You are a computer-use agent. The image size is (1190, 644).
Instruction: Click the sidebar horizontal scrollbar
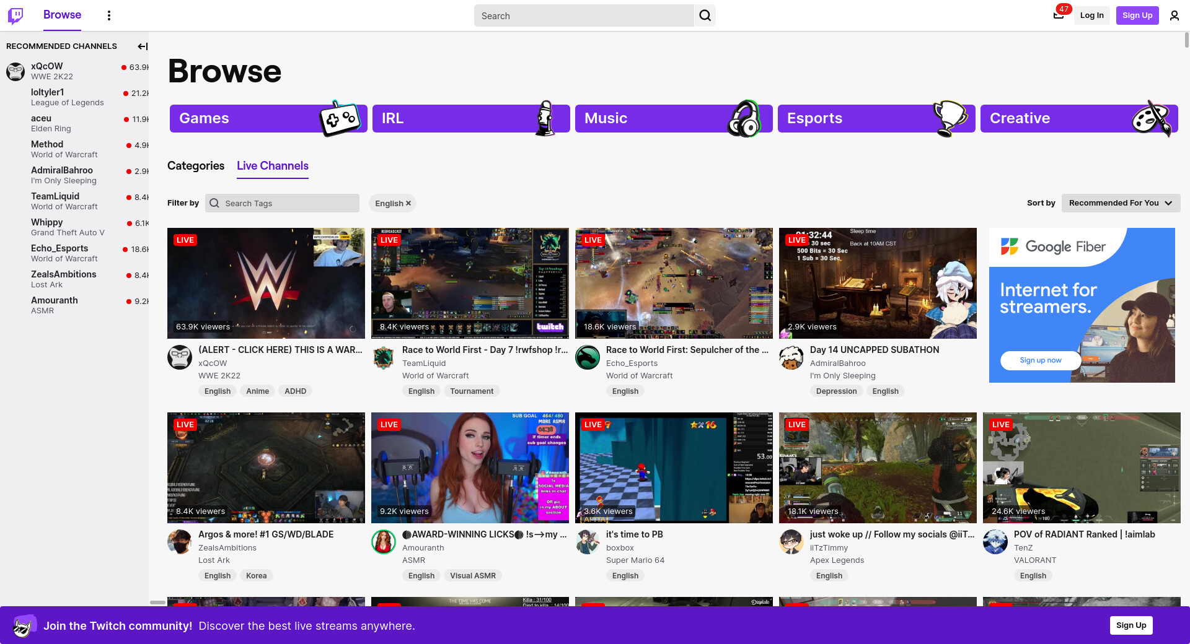157,602
